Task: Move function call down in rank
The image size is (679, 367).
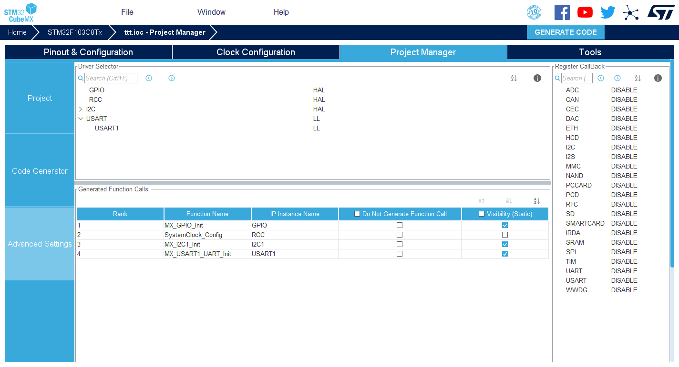Action: [x=509, y=201]
